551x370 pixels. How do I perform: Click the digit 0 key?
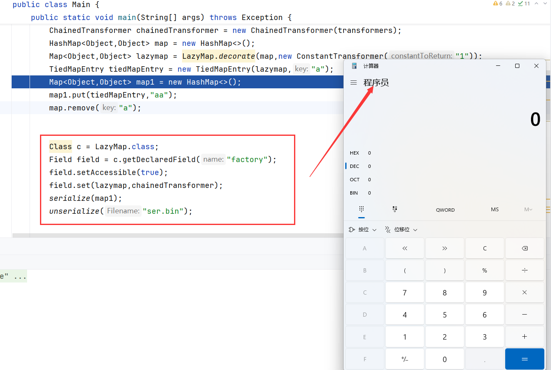(445, 359)
